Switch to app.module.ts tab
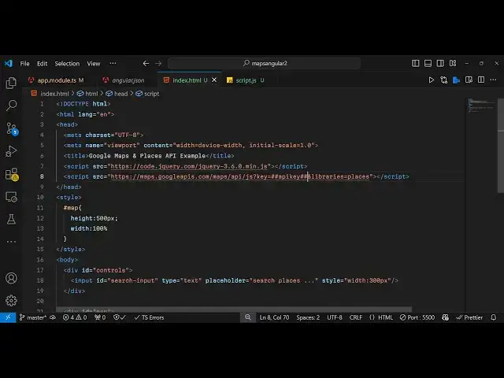 coord(57,80)
